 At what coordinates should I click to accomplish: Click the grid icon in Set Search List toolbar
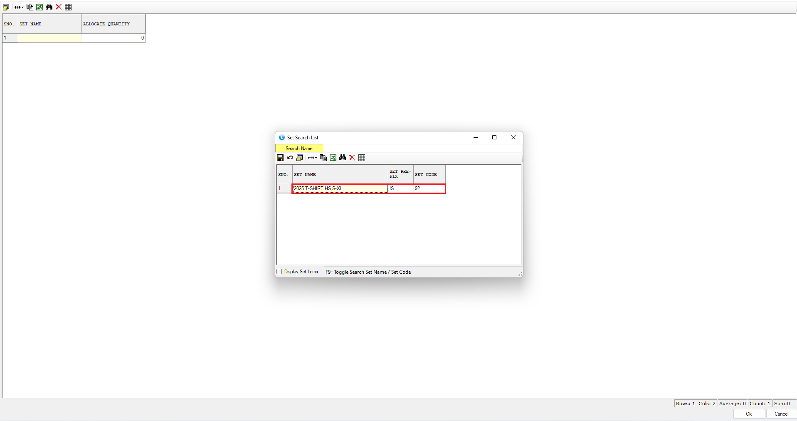362,158
